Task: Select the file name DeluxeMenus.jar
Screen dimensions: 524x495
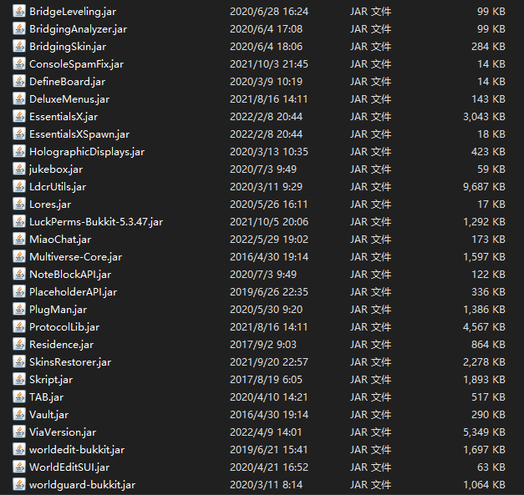Action: tap(69, 99)
